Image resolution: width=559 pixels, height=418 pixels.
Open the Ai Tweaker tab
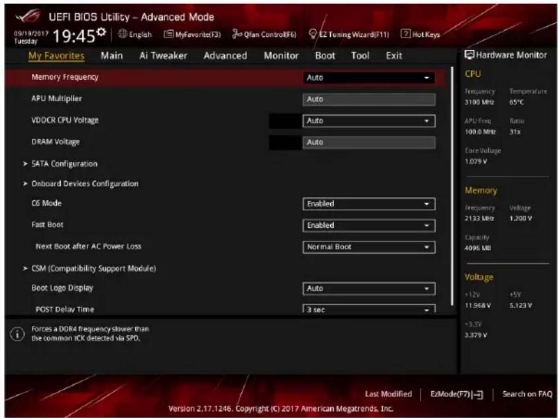pyautogui.click(x=163, y=55)
